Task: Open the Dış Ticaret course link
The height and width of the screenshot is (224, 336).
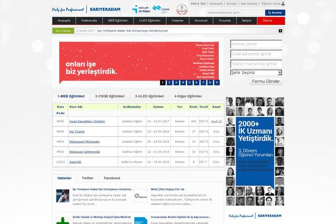Action: pyautogui.click(x=77, y=132)
